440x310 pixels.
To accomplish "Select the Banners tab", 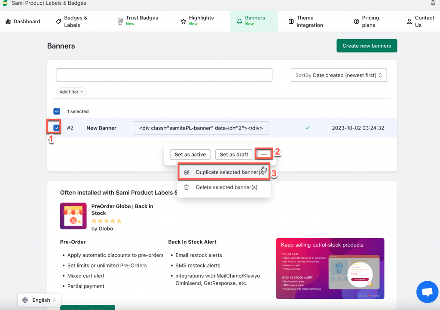I will pos(254,21).
